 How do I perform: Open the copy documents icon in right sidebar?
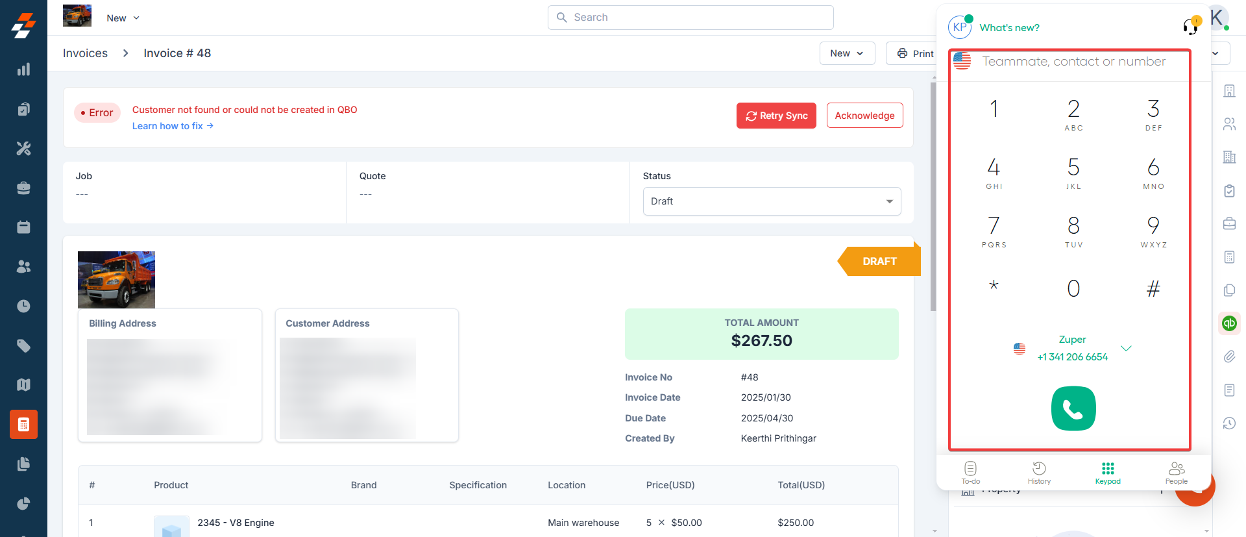pos(1229,290)
